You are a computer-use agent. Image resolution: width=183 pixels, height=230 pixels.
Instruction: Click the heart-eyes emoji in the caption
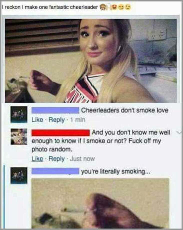[114, 7]
